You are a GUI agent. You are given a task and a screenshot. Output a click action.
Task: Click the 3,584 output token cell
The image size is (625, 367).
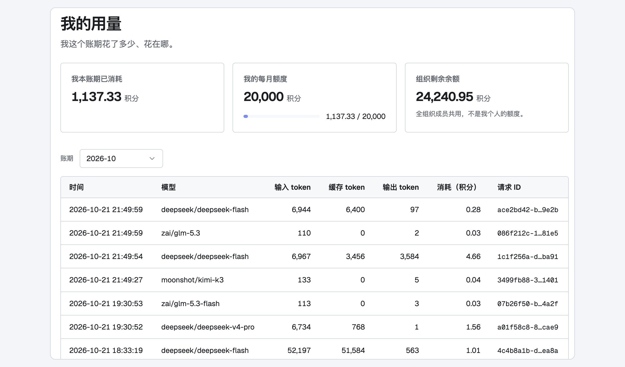click(409, 257)
